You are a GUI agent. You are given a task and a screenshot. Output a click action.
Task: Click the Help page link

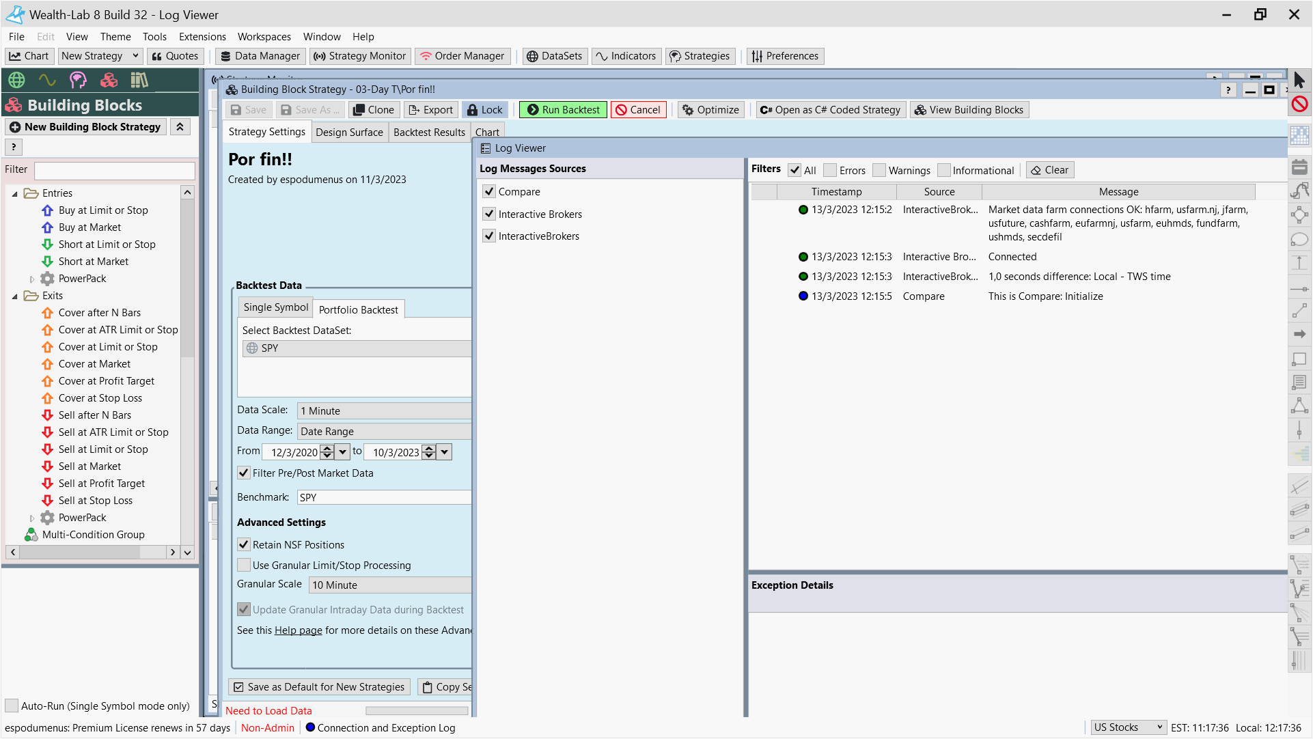click(298, 630)
